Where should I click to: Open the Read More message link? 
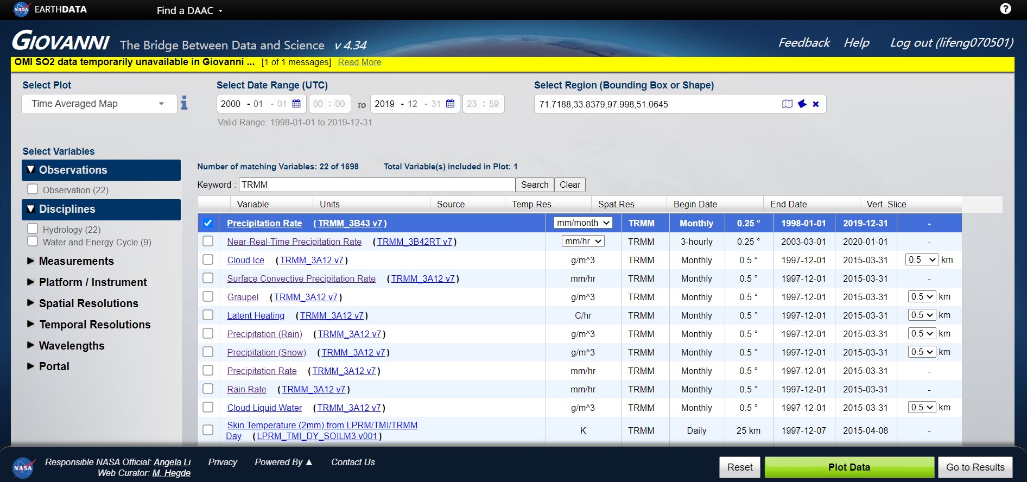(x=359, y=62)
